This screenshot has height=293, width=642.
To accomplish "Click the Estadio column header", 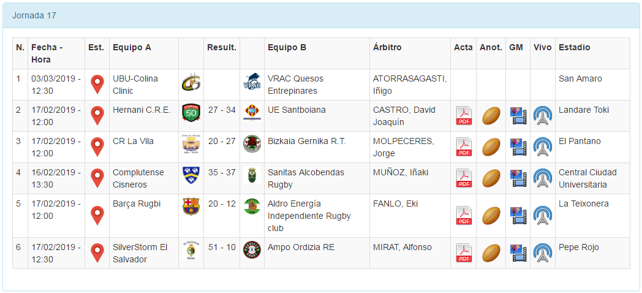I will [x=575, y=47].
